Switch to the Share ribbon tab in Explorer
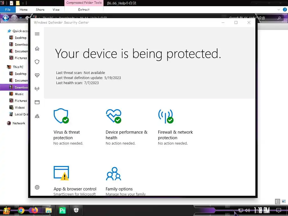The width and height of the screenshot is (288, 216). point(40,10)
